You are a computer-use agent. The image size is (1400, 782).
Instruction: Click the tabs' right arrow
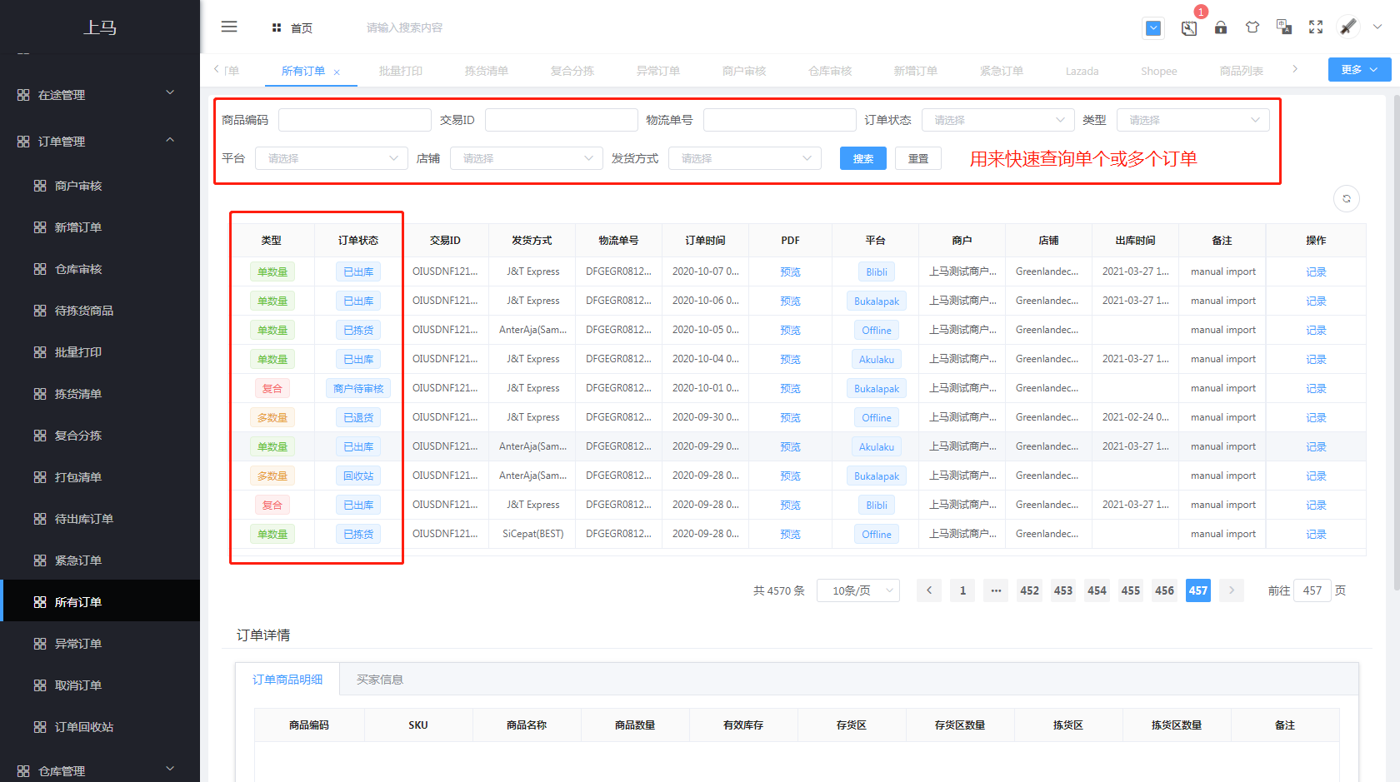pyautogui.click(x=1295, y=69)
